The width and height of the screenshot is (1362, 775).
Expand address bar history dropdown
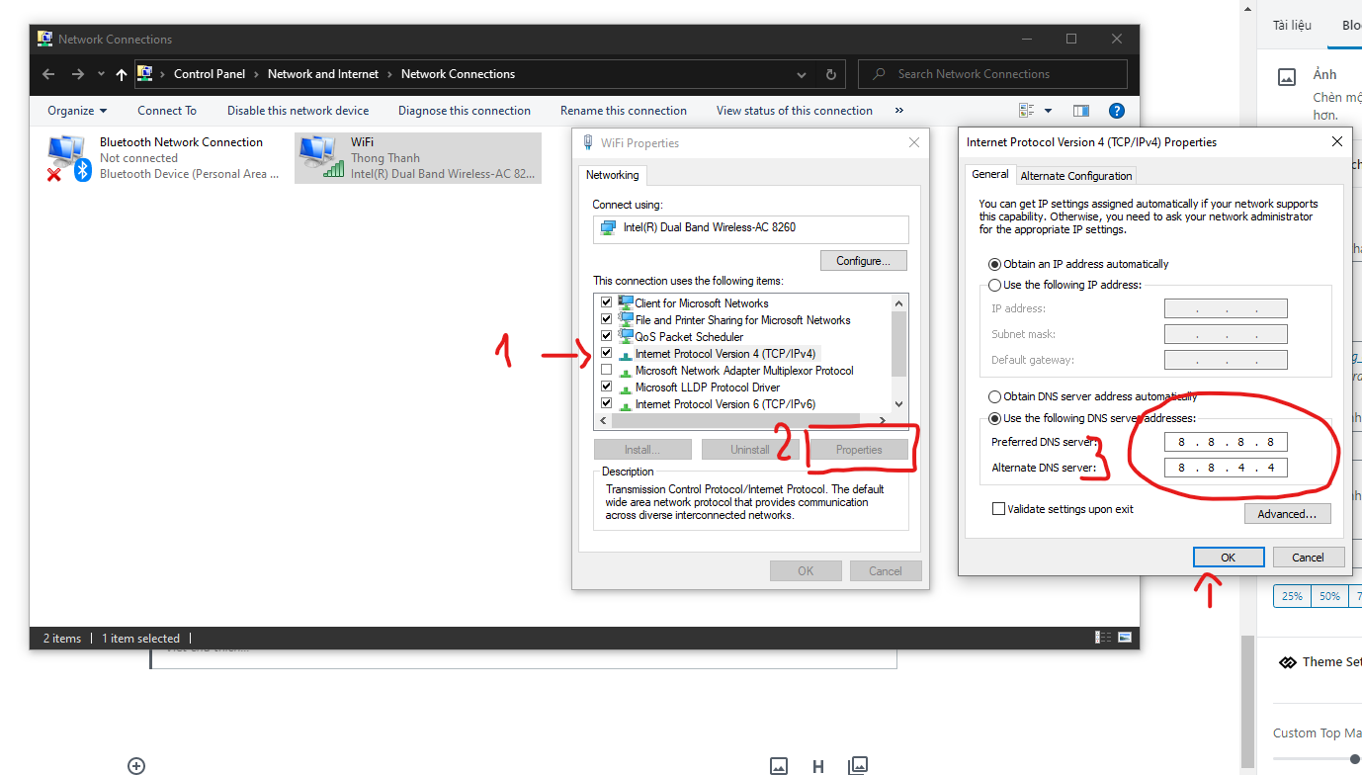tap(802, 74)
